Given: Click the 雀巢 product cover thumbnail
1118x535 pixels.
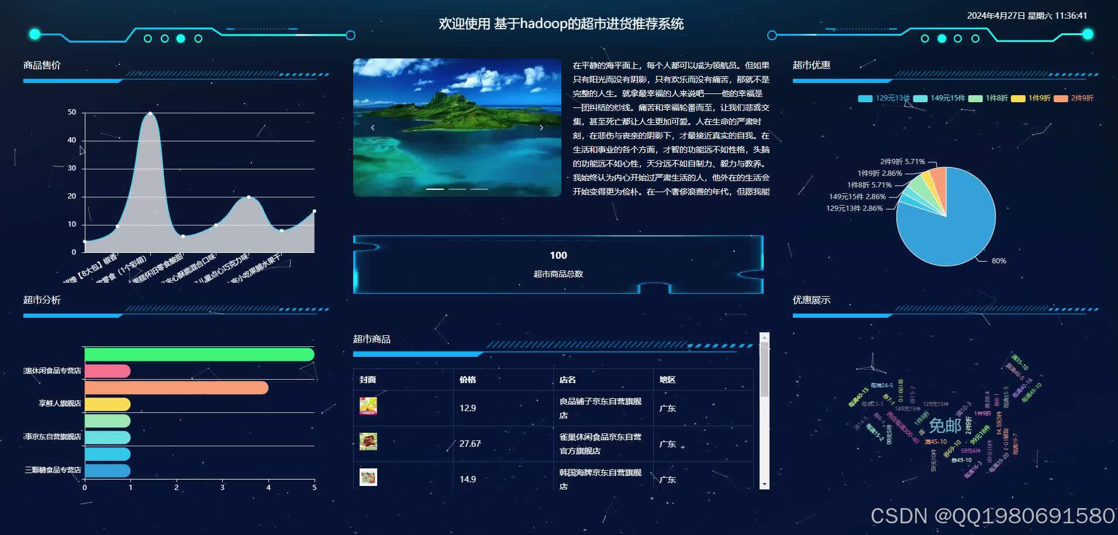Looking at the screenshot, I should coord(368,443).
